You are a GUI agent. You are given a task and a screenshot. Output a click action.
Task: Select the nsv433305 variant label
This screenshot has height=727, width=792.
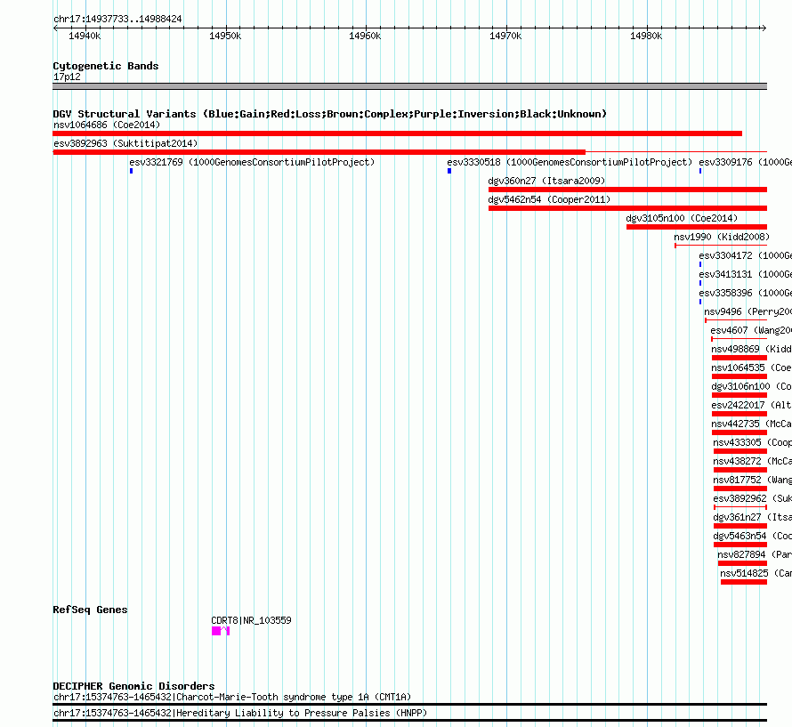(752, 442)
